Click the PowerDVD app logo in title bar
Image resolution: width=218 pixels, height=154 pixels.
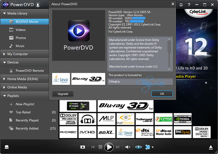tap(5, 5)
